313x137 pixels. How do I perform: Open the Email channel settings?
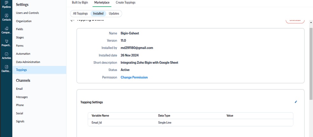19,89
